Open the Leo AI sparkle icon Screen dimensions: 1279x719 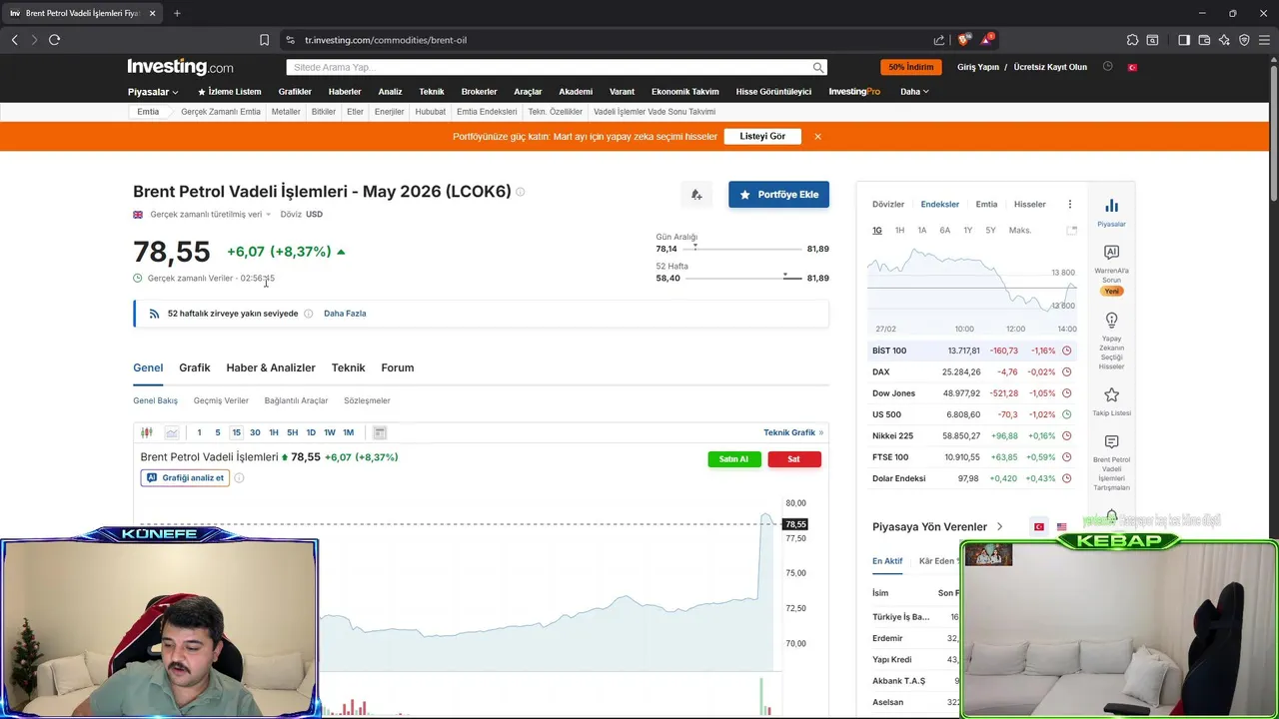1224,40
